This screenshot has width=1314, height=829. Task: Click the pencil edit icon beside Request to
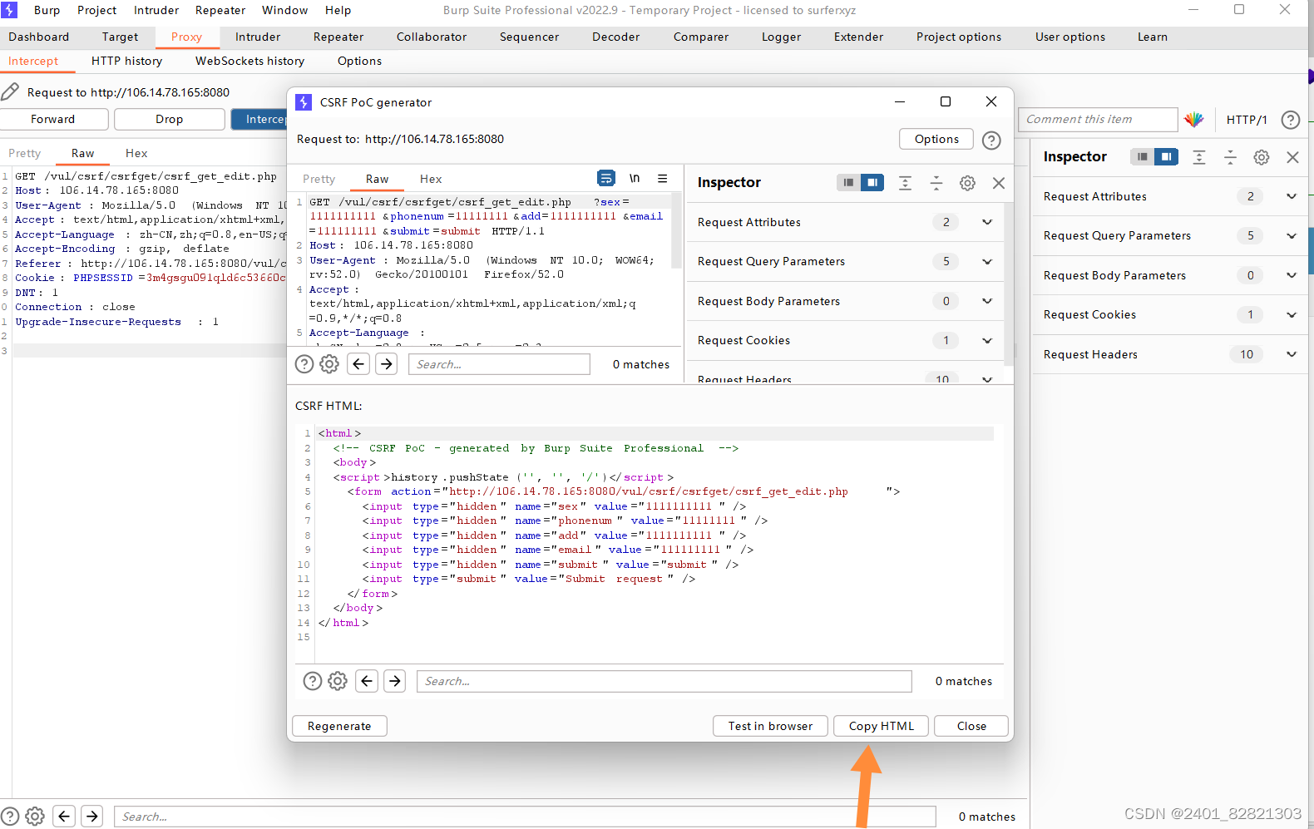[x=10, y=91]
